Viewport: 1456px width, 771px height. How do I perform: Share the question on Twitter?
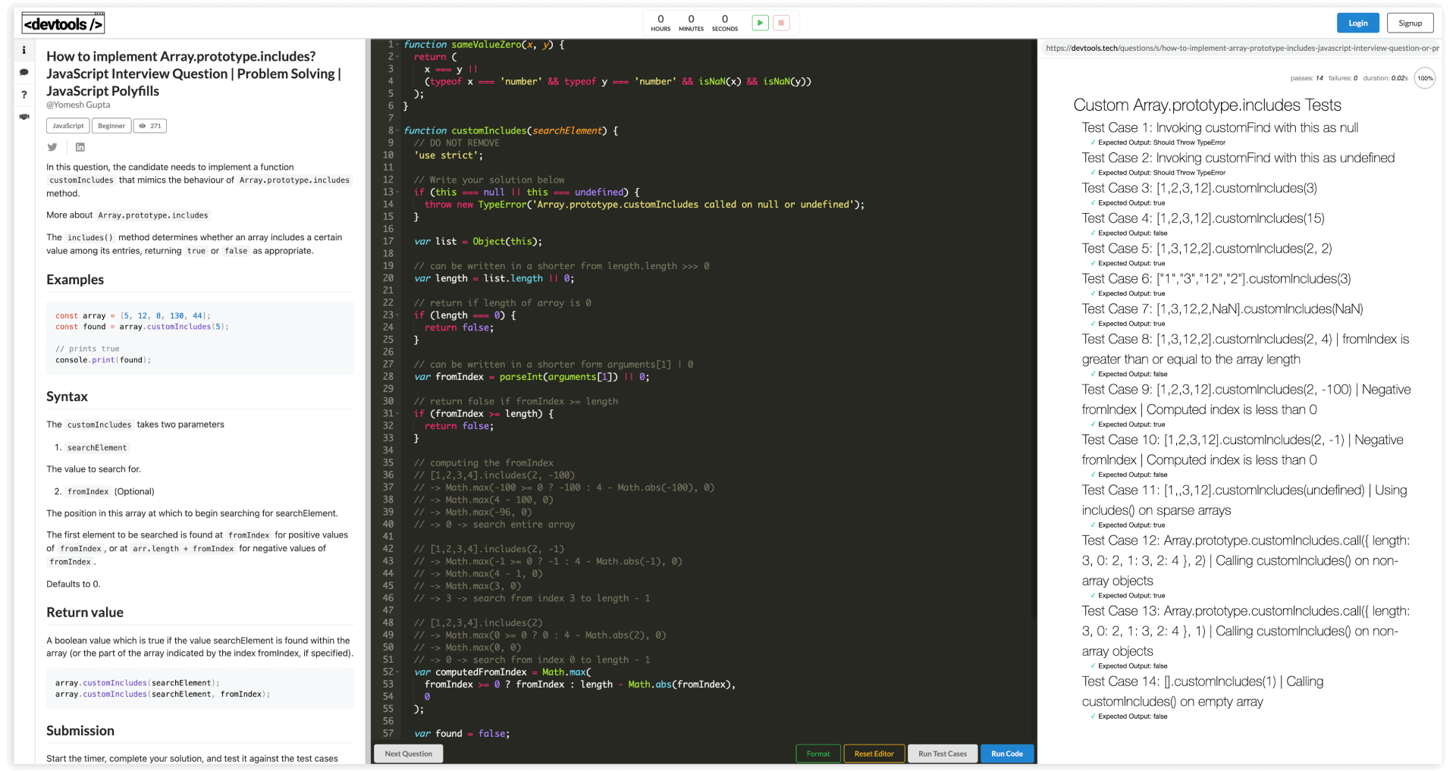pos(52,147)
